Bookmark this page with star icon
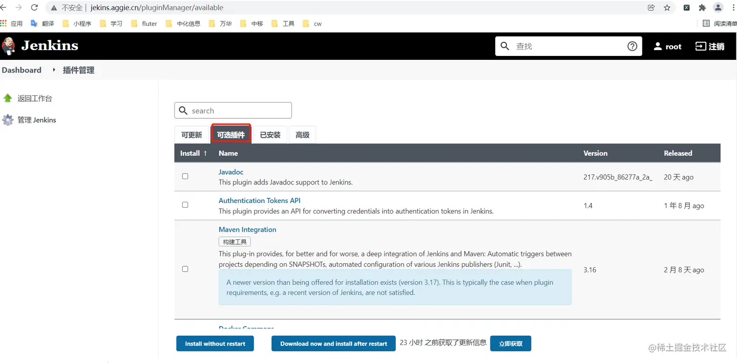 coord(667,8)
